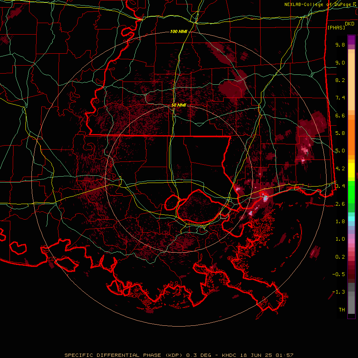Viewport: 358px width, 358px height.
Task: Click the 2.6 scale value label
Action: tap(340, 204)
